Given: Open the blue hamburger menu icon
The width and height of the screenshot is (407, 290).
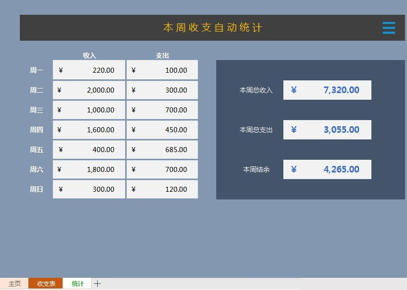Looking at the screenshot, I should [x=389, y=28].
